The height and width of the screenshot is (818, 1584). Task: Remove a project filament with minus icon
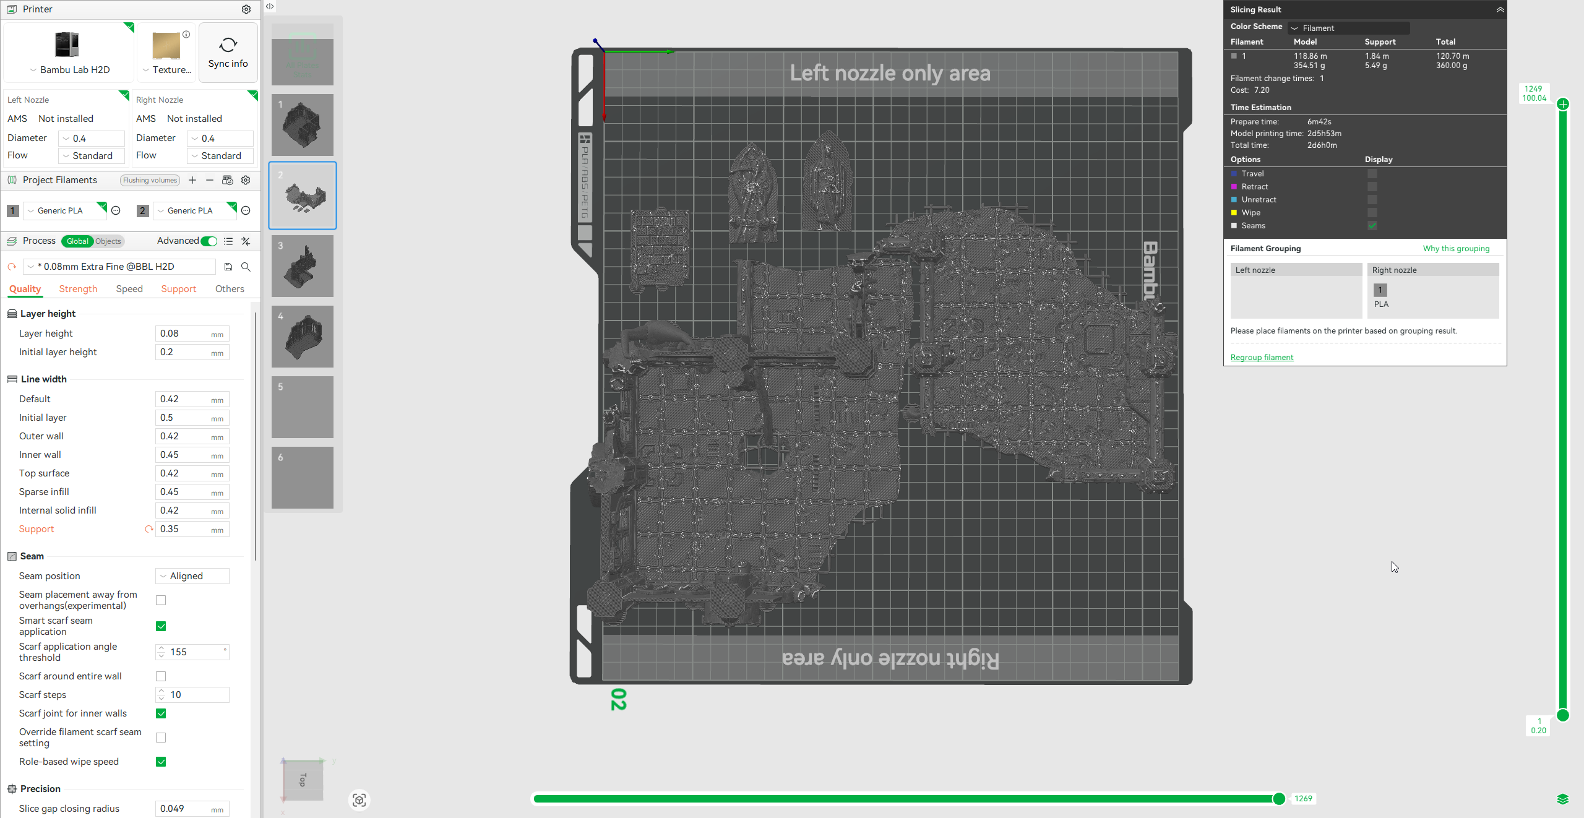coord(210,180)
